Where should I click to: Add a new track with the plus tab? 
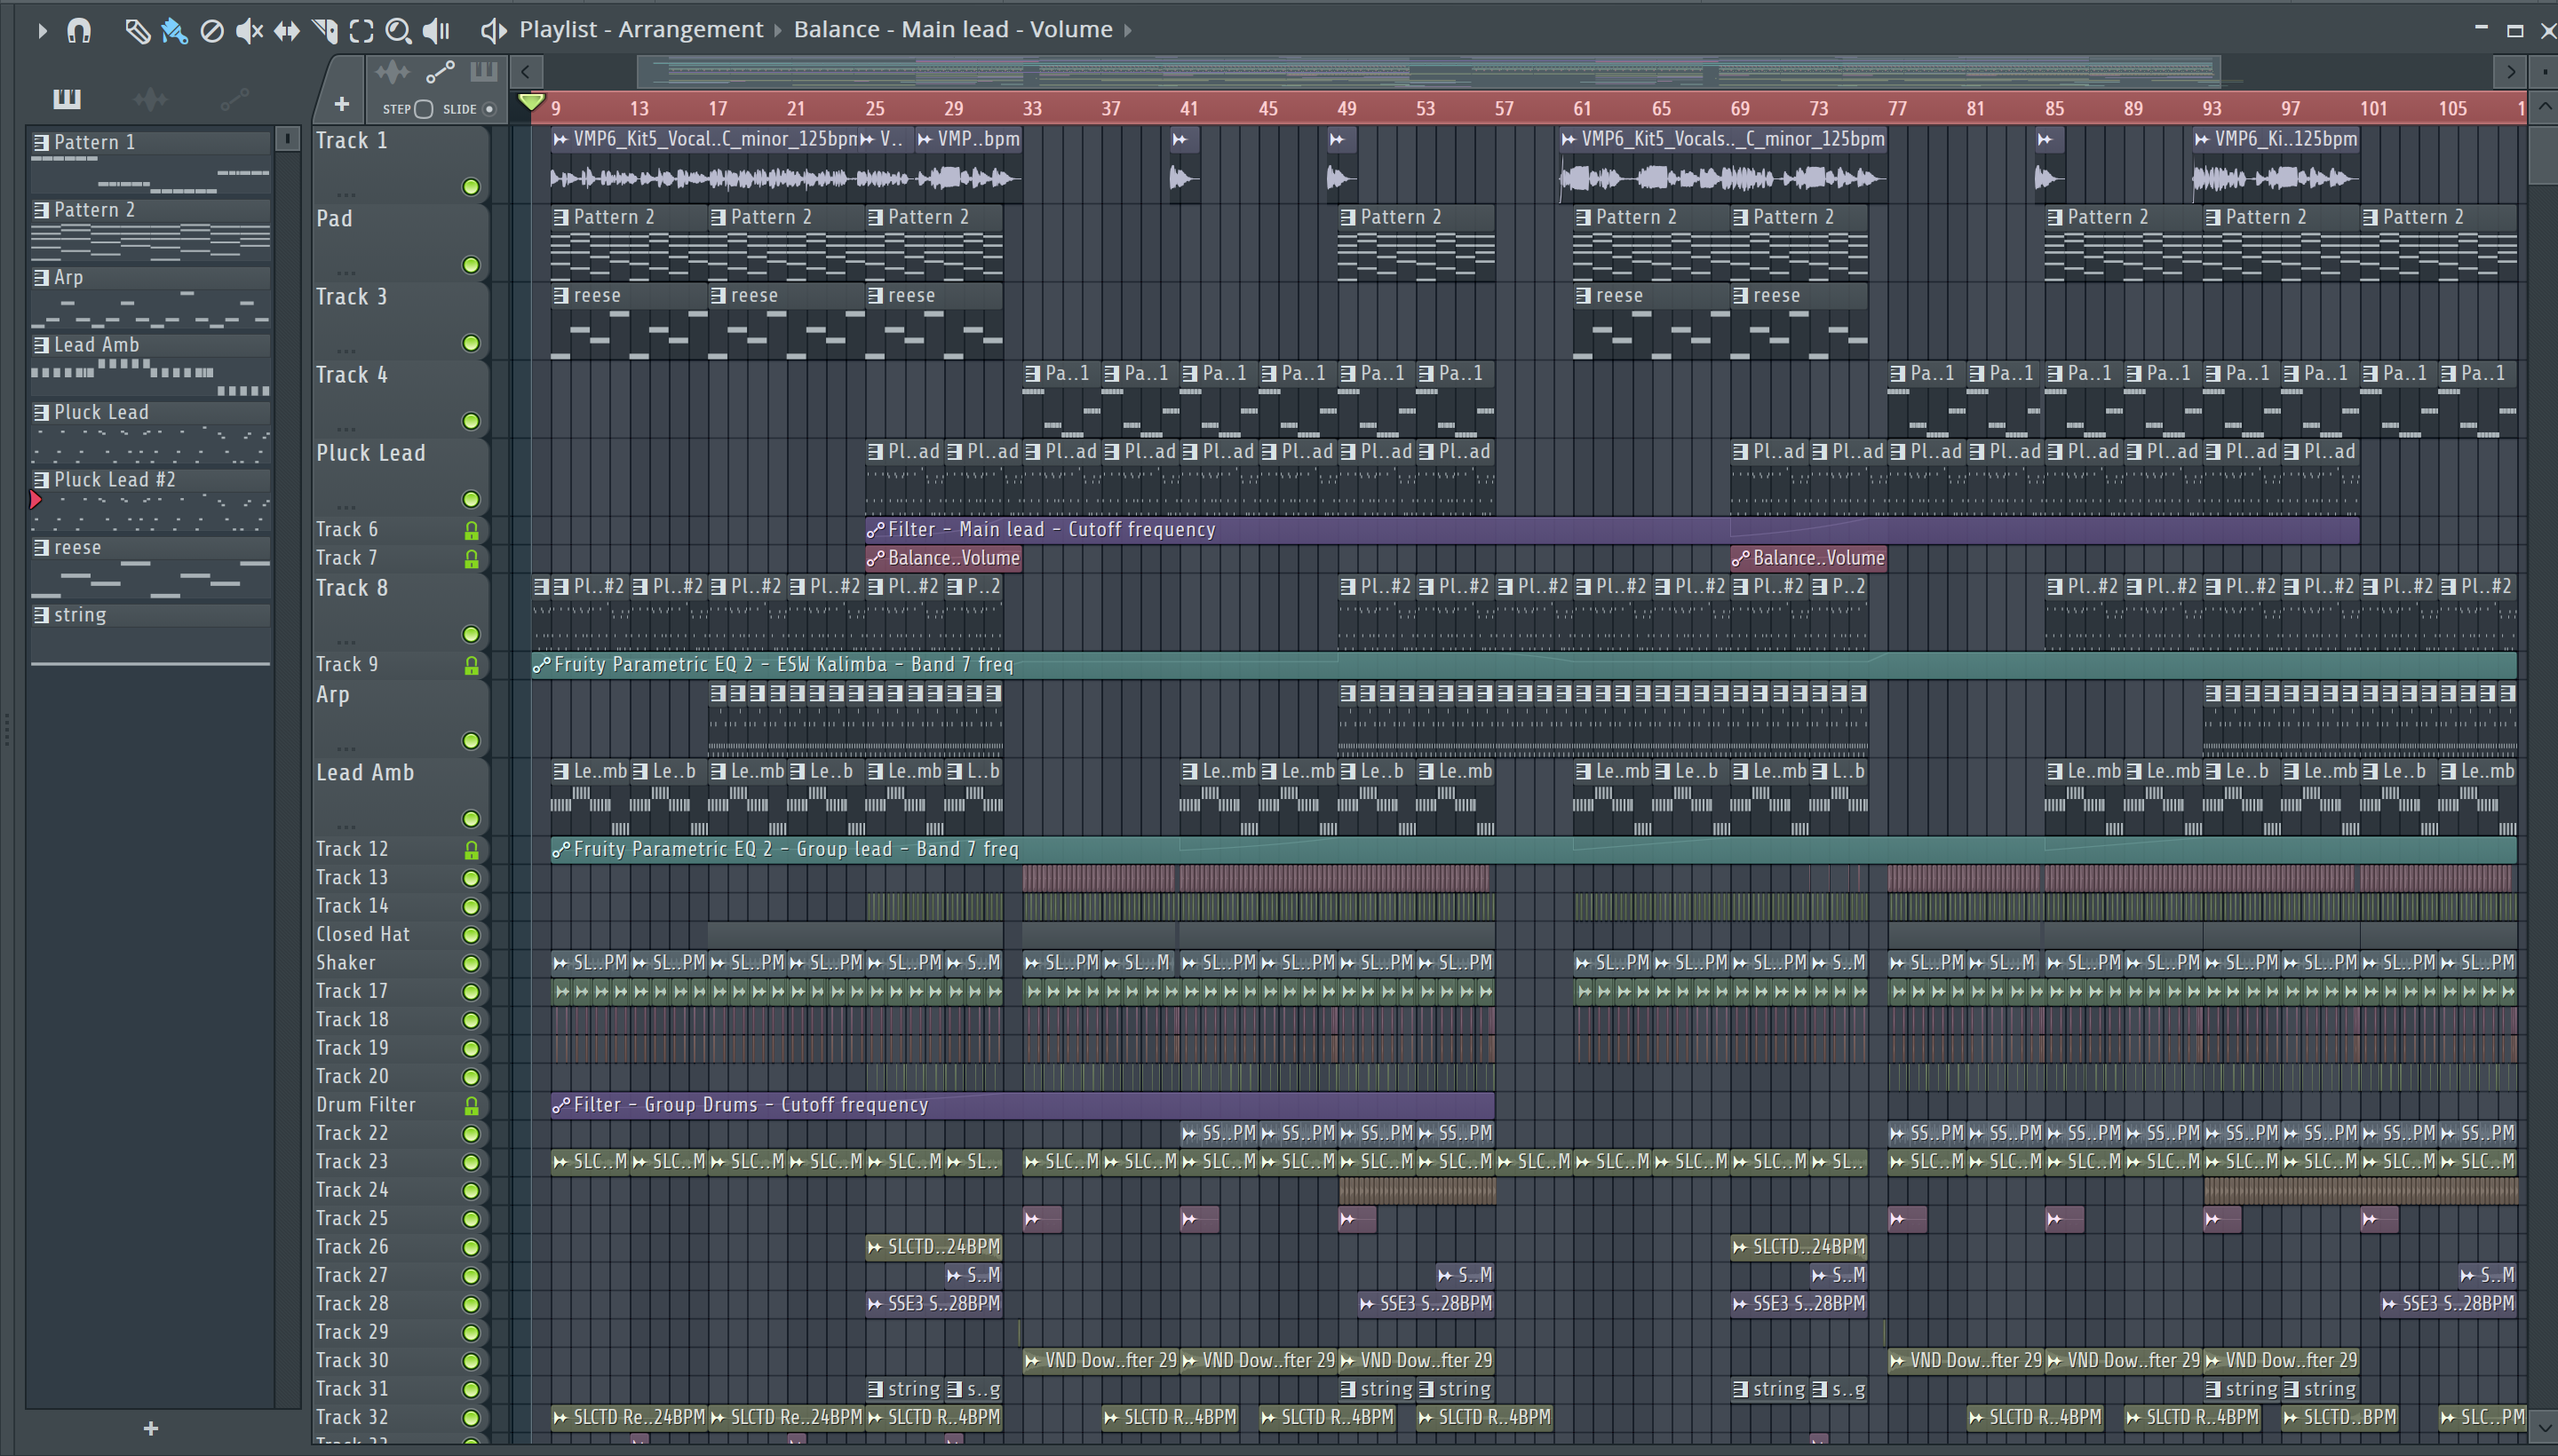(341, 104)
